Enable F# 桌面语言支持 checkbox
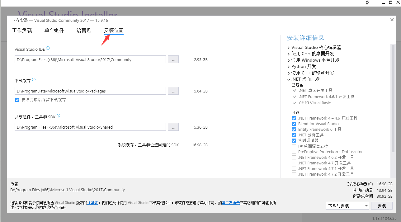Screen dimensions: 401x222 pos(294,146)
